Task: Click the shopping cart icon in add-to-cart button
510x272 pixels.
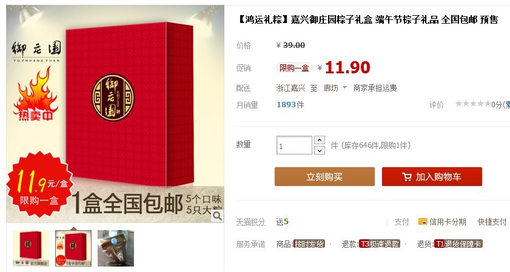Action: tap(407, 177)
